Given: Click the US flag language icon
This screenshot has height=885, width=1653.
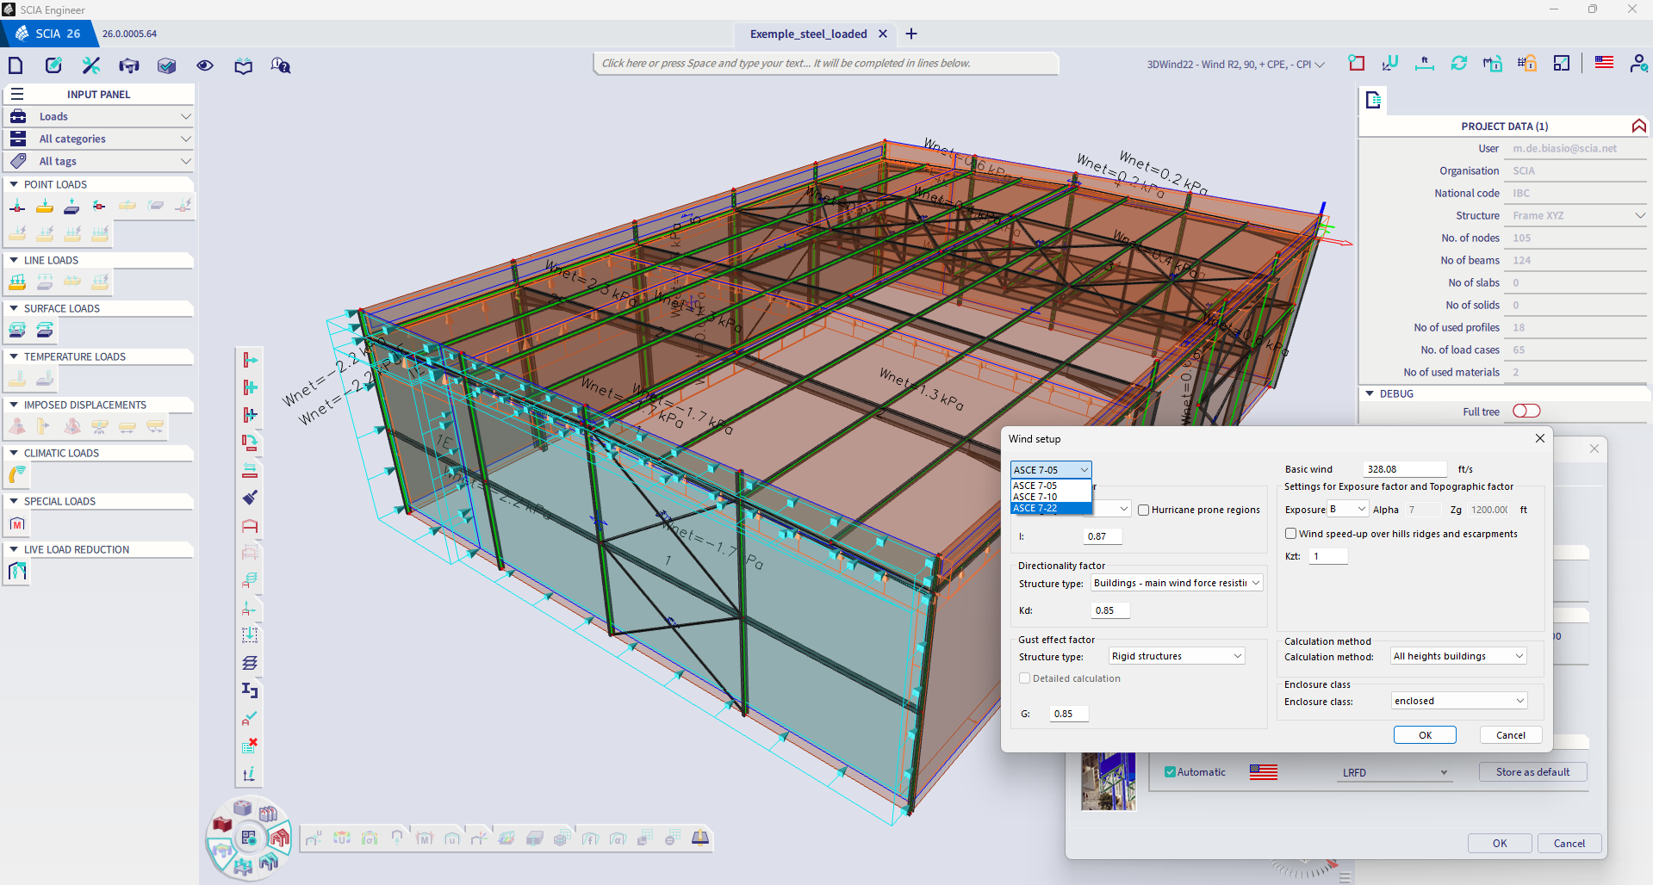Looking at the screenshot, I should [1604, 63].
